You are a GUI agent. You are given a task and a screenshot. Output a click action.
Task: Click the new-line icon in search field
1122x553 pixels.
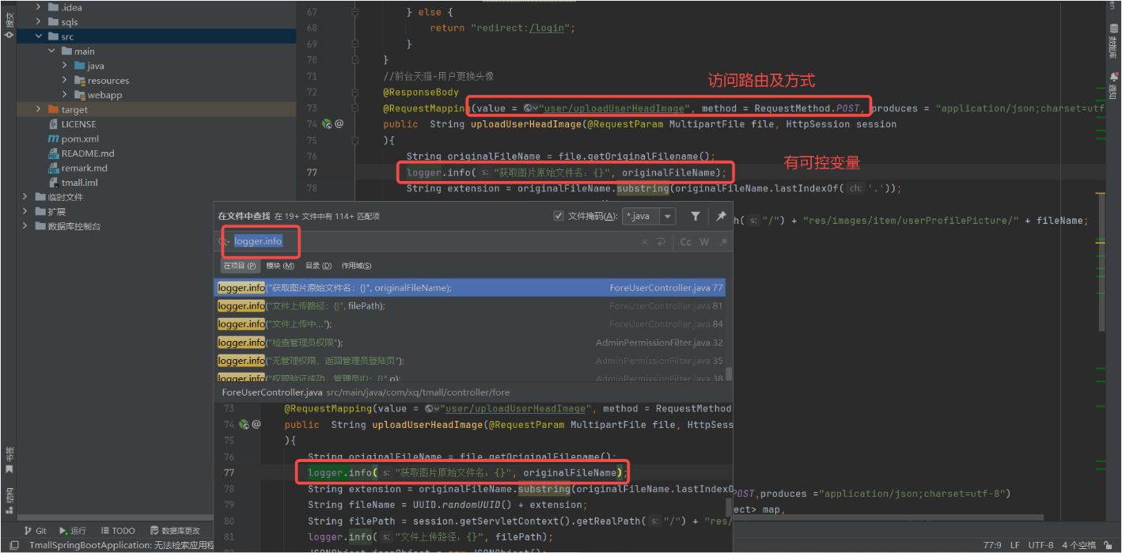(661, 241)
